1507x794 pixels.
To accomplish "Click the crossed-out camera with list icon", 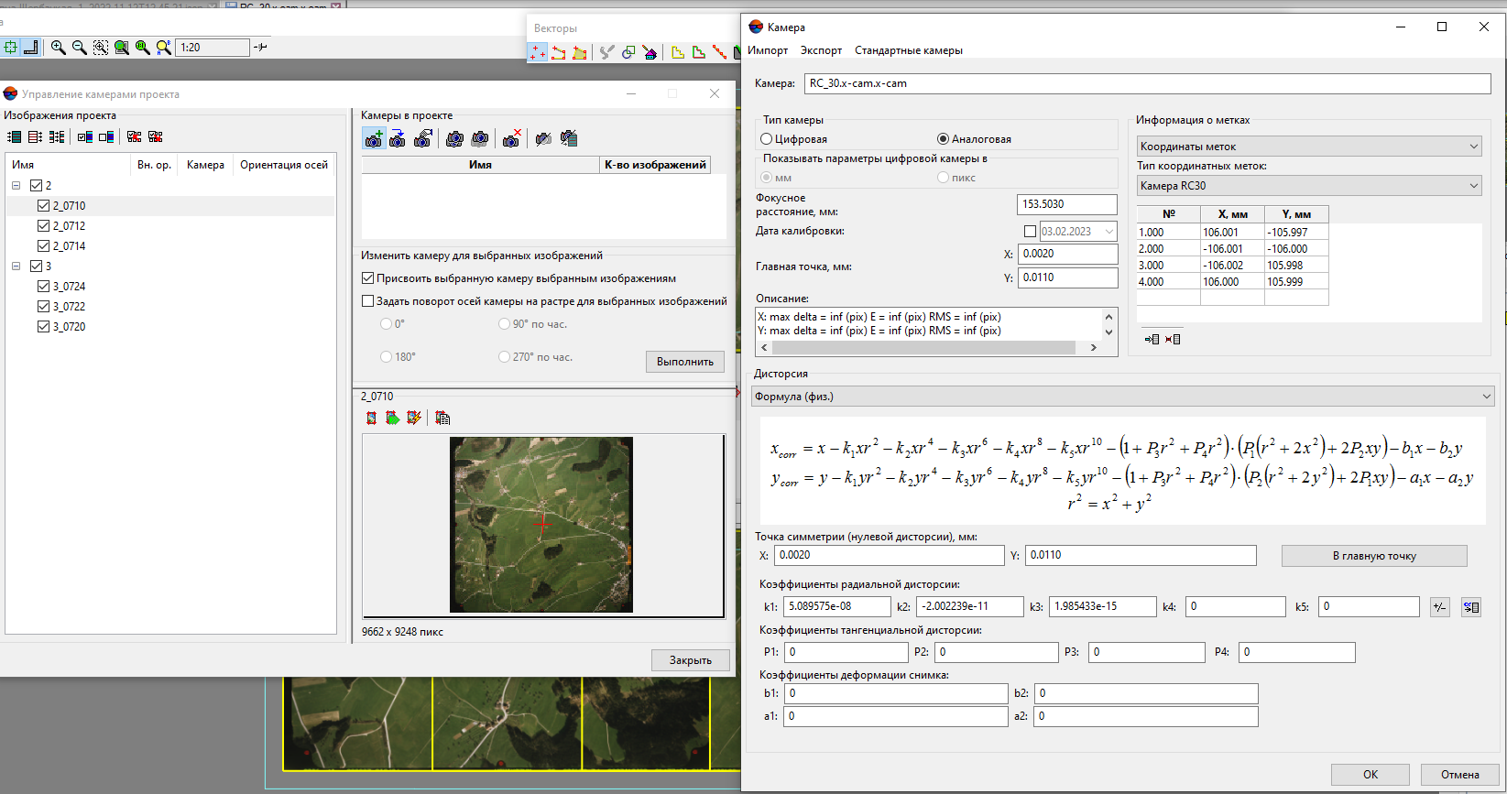I will coord(569,138).
